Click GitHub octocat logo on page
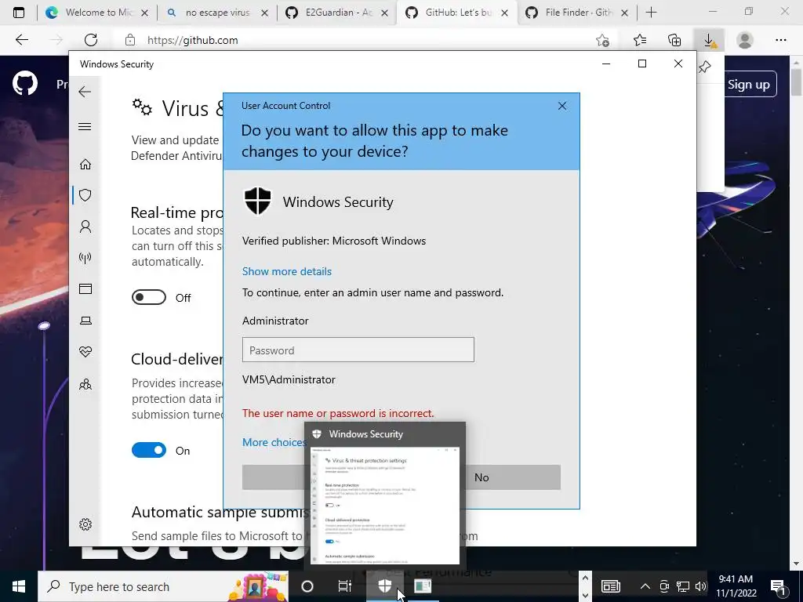The image size is (803, 602). pos(25,83)
